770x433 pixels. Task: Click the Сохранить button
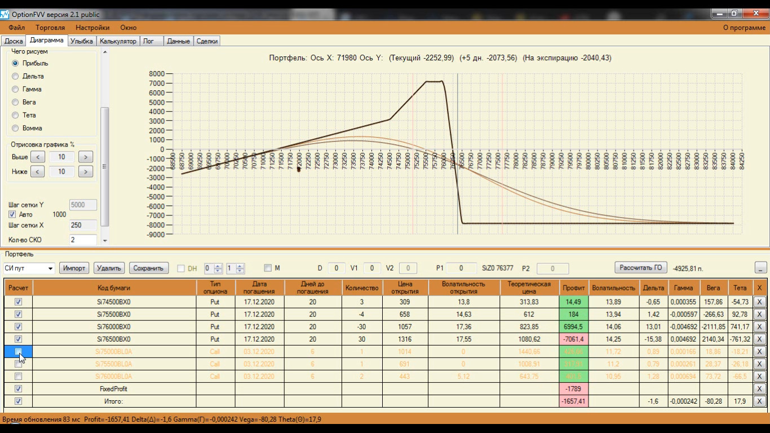click(x=148, y=268)
